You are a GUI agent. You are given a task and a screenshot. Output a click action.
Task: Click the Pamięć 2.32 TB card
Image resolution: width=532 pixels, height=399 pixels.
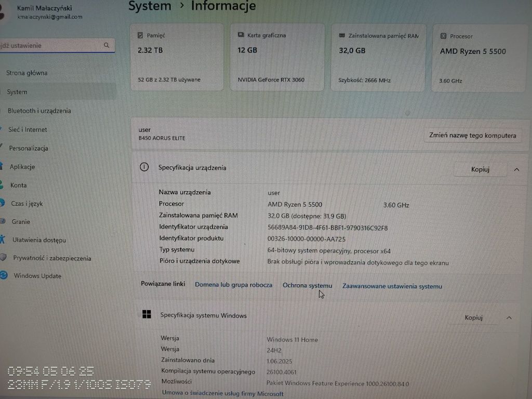177,57
